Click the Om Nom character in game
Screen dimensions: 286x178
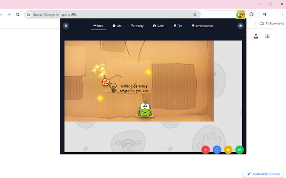click(145, 109)
